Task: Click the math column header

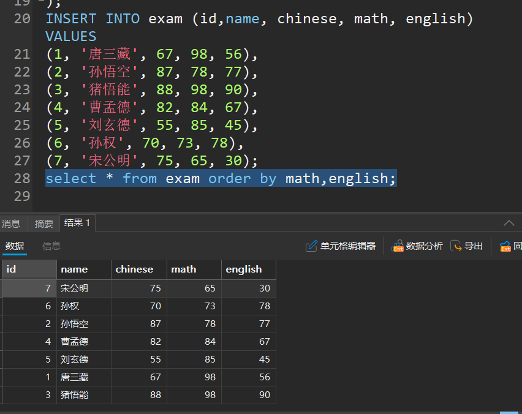Action: [194, 269]
